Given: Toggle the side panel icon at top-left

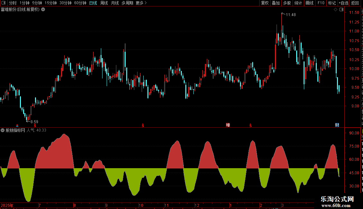Looking at the screenshot, I should (x=4, y=3).
